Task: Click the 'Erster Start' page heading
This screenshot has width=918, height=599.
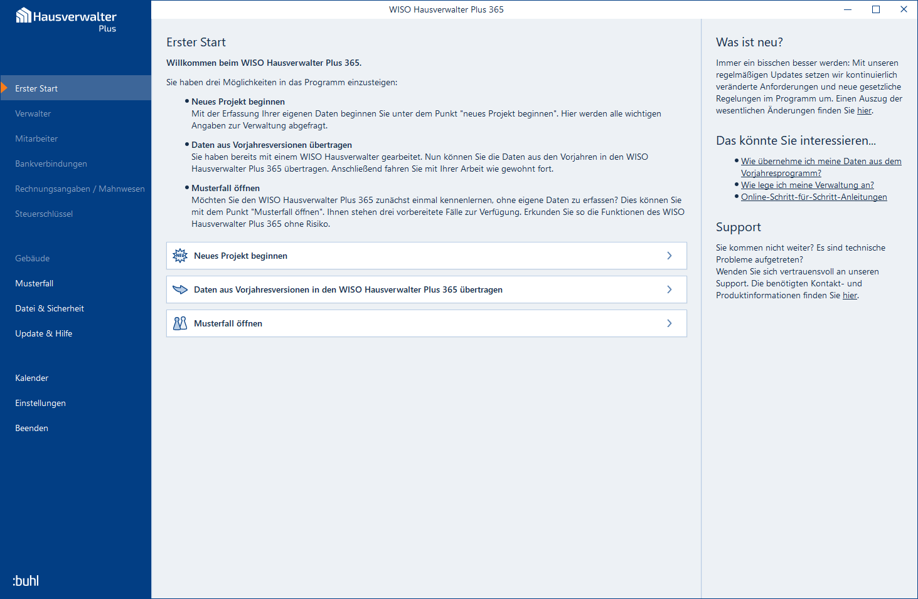Action: pos(196,42)
